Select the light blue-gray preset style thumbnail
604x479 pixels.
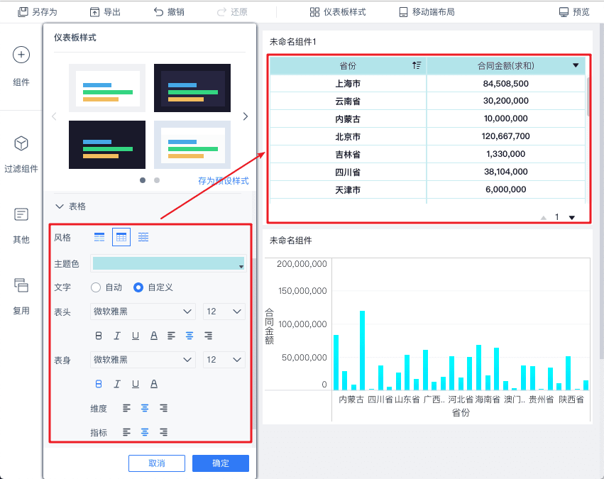click(192, 145)
